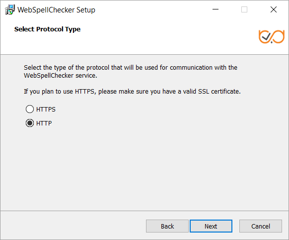Click the HTTP option label text

pos(44,123)
